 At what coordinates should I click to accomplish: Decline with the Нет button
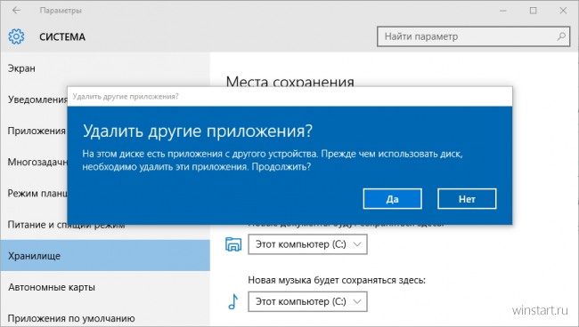[467, 199]
